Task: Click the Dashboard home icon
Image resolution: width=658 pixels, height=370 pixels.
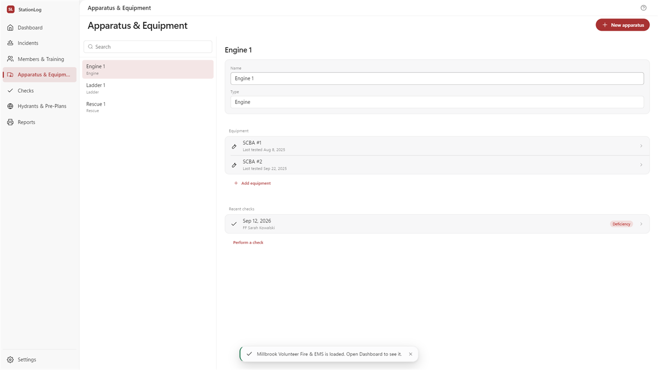Action: [10, 28]
